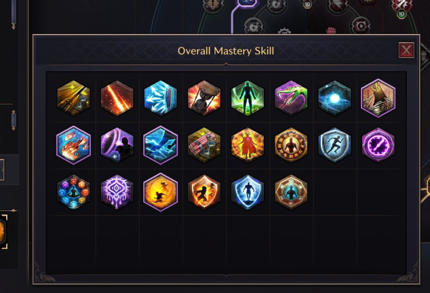Screen dimensions: 430x293
Task: Select the dynamite bundle with hourglass skill
Action: click(x=204, y=145)
